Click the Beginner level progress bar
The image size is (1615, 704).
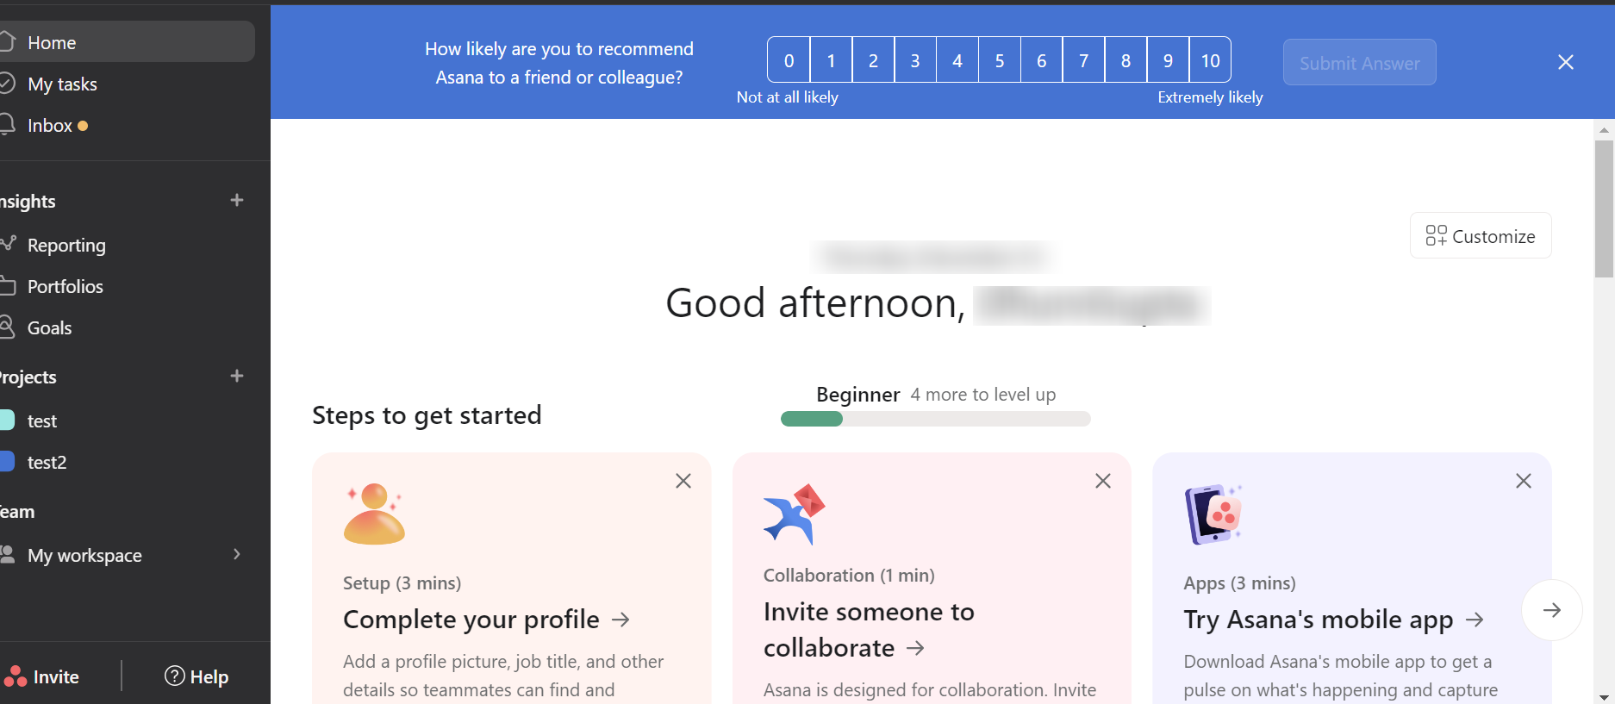[935, 419]
